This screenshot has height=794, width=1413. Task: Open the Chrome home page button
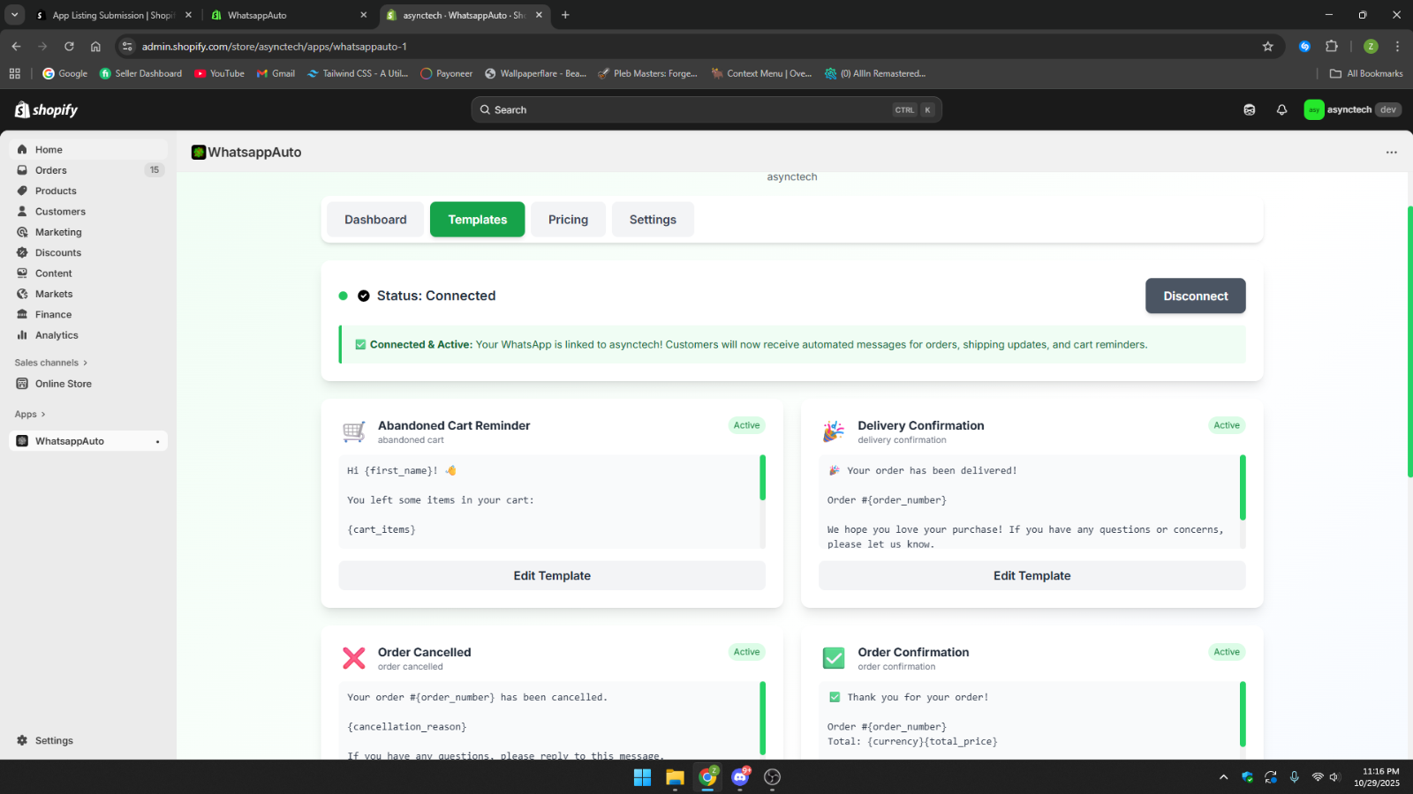pos(95,47)
